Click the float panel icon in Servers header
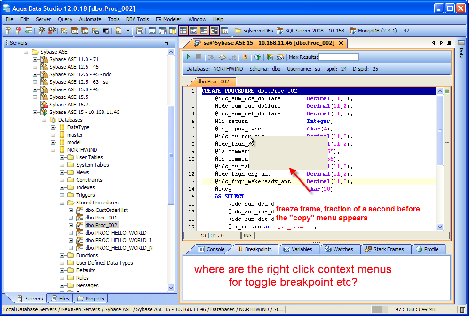469x316 pixels. [x=167, y=43]
